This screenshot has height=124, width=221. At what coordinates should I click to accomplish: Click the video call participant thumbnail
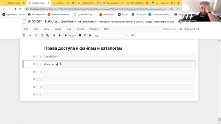(202, 11)
